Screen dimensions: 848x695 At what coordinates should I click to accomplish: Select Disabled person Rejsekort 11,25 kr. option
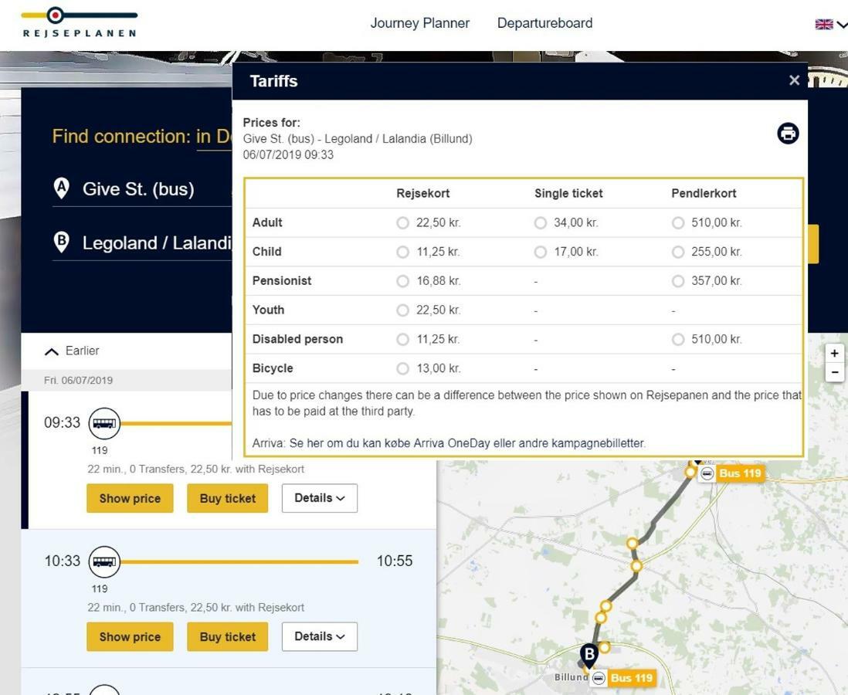[402, 339]
